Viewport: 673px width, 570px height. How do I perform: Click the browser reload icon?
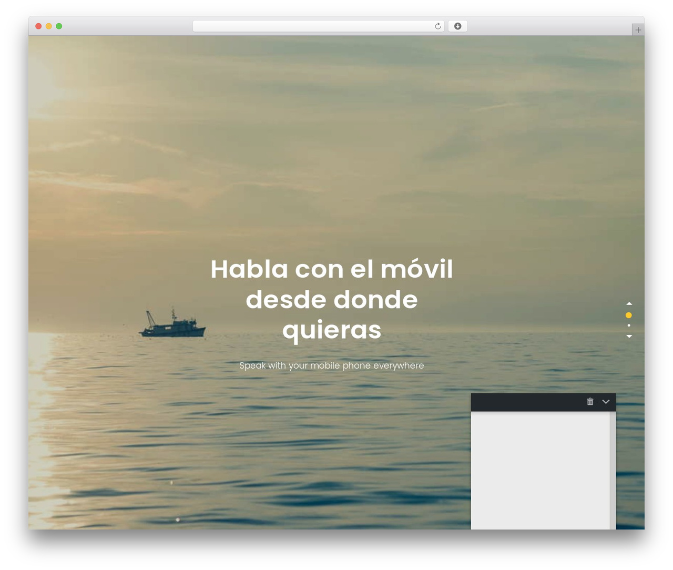point(438,26)
